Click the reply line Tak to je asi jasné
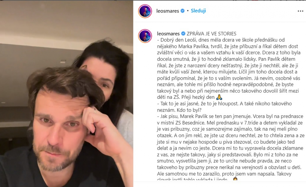306x187 pixels. 224,107
